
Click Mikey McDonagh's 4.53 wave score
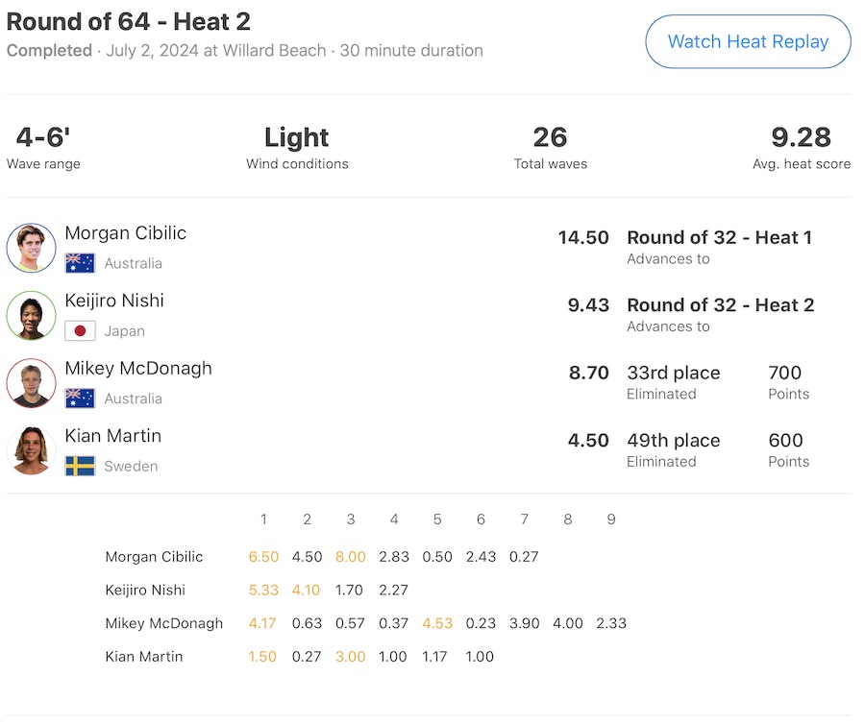pos(437,623)
